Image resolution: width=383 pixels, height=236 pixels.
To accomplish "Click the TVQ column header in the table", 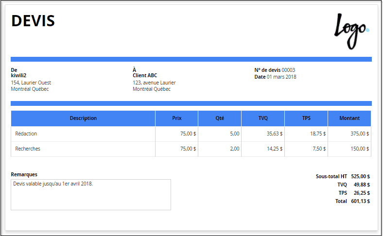I will coord(263,118).
